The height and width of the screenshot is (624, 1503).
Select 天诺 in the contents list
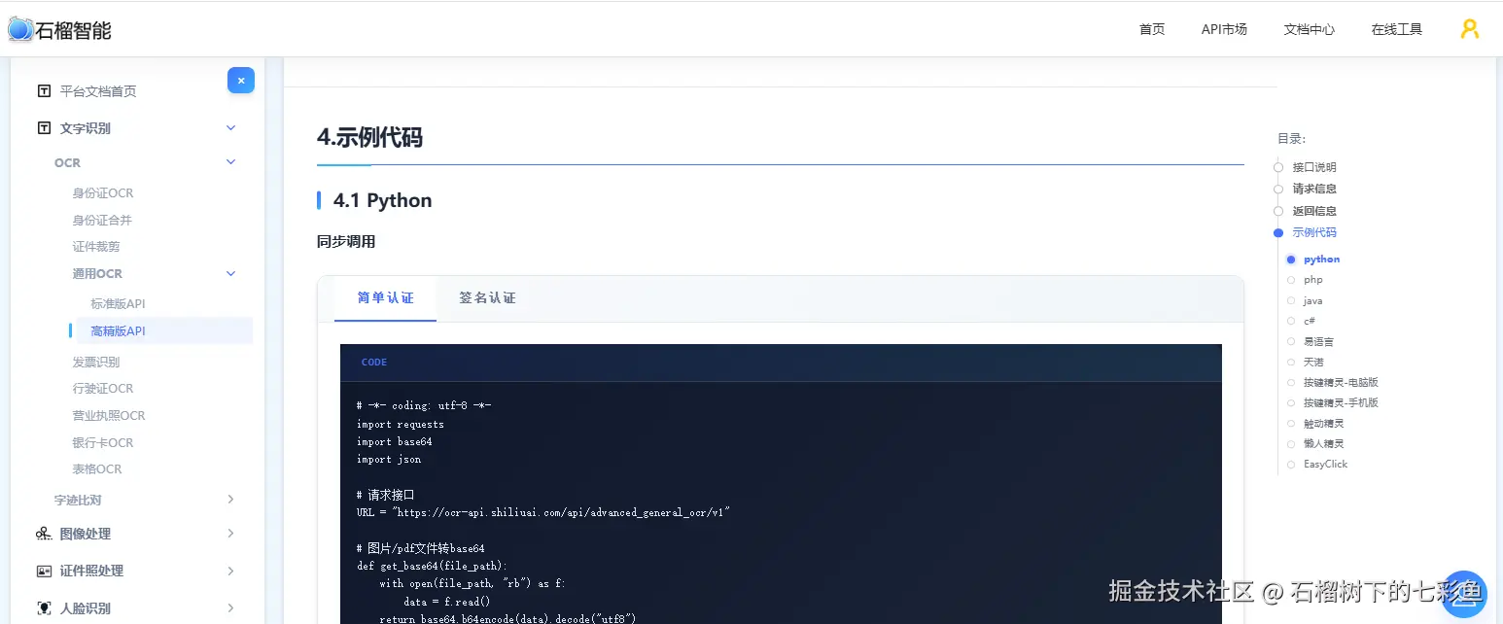click(1313, 362)
